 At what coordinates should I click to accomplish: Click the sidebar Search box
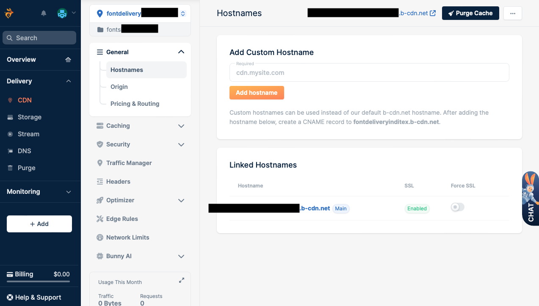[x=39, y=38]
